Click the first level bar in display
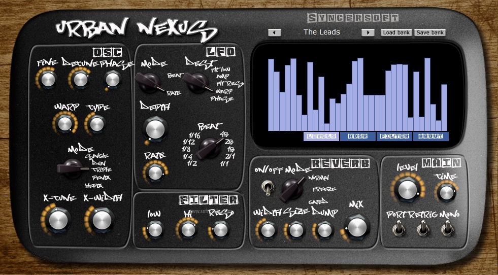 (271, 95)
